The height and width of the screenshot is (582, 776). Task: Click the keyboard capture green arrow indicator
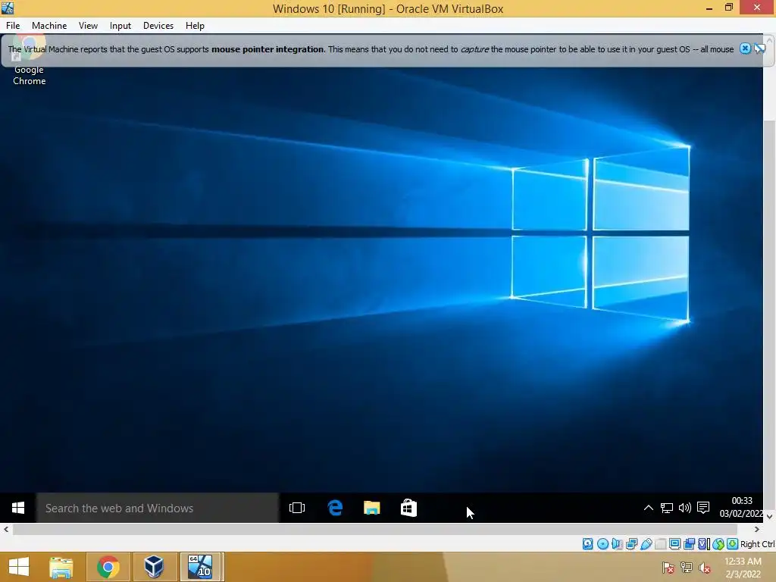click(733, 544)
